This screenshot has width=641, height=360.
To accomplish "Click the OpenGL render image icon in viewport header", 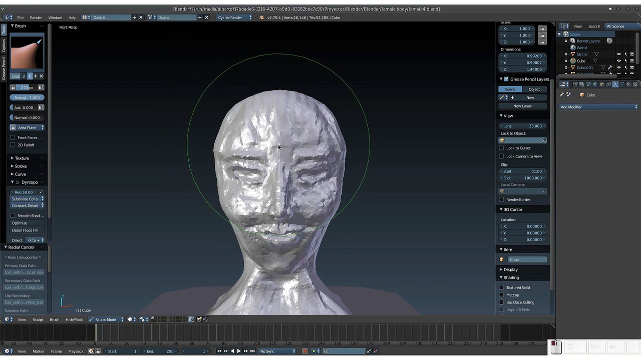I will tap(199, 319).
